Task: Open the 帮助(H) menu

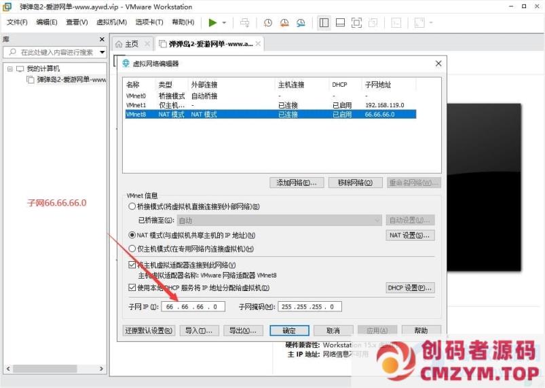Action: tap(183, 22)
